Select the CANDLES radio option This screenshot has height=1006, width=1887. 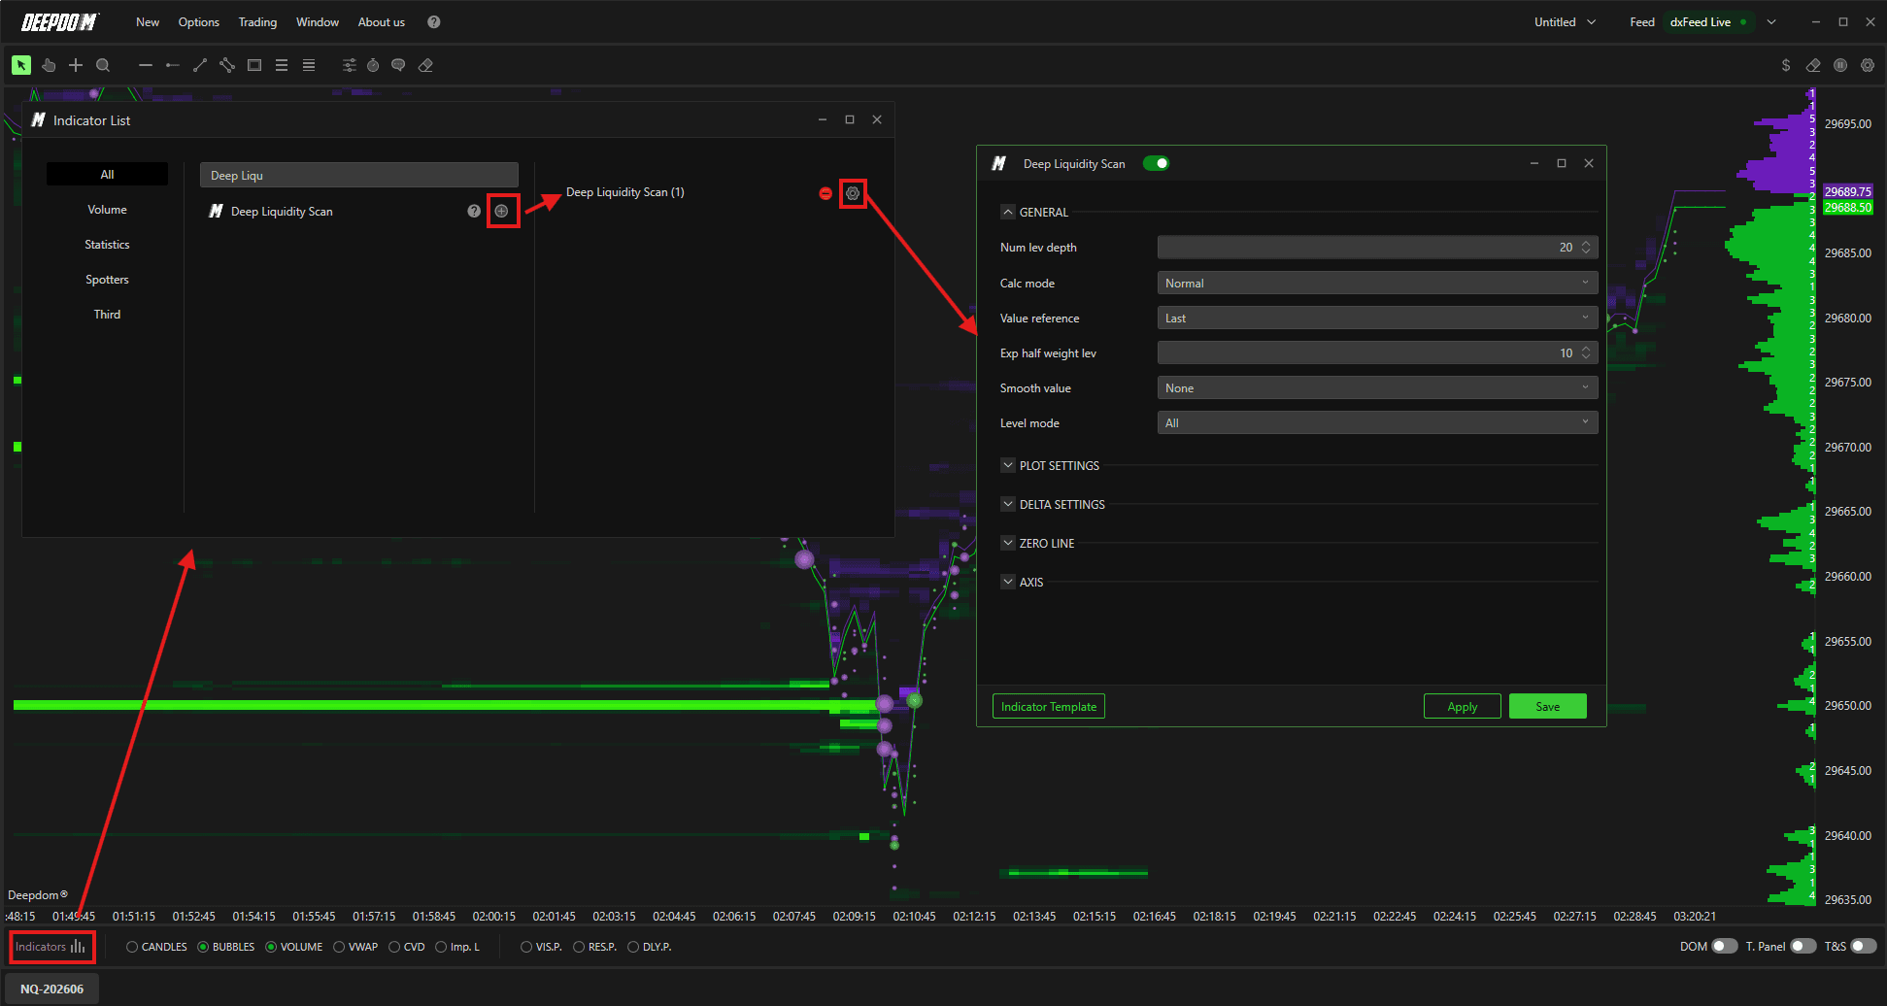[156, 947]
